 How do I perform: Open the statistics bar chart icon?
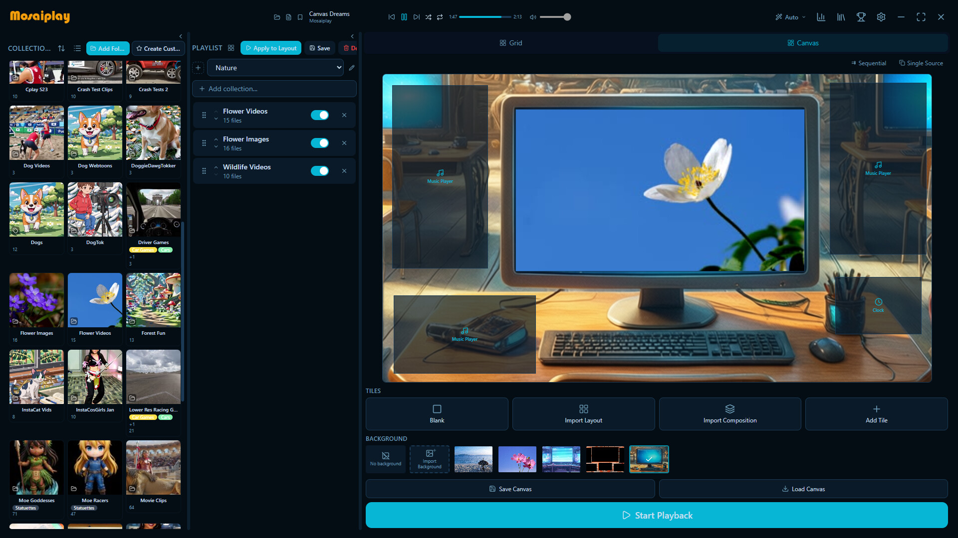click(821, 17)
